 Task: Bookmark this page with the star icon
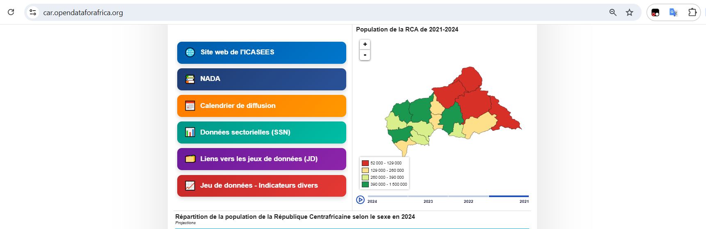pos(629,12)
